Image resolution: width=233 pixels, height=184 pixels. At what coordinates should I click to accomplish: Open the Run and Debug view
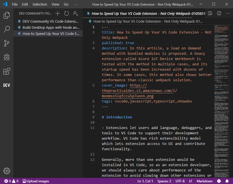coord(6,57)
